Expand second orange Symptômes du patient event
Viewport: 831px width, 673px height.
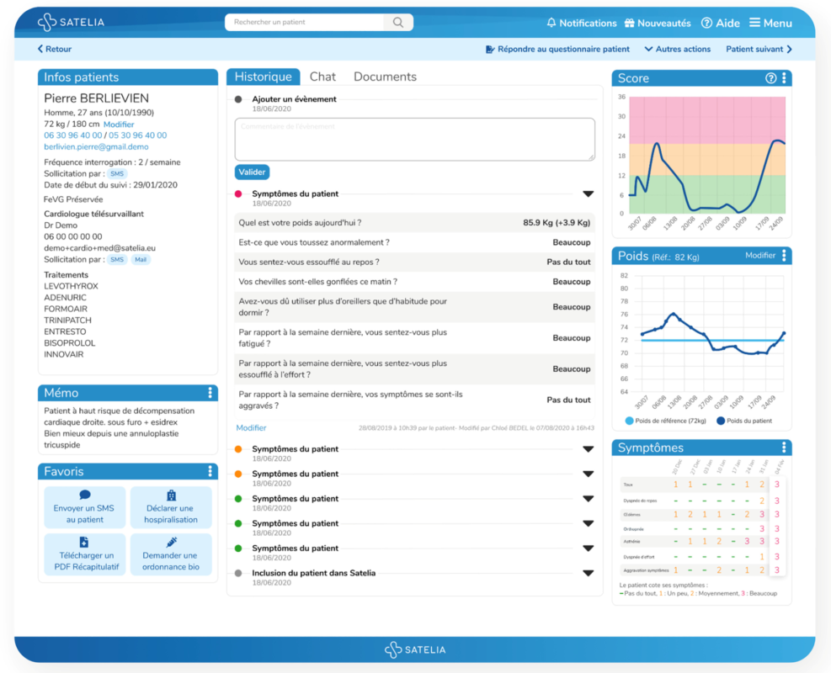point(589,474)
